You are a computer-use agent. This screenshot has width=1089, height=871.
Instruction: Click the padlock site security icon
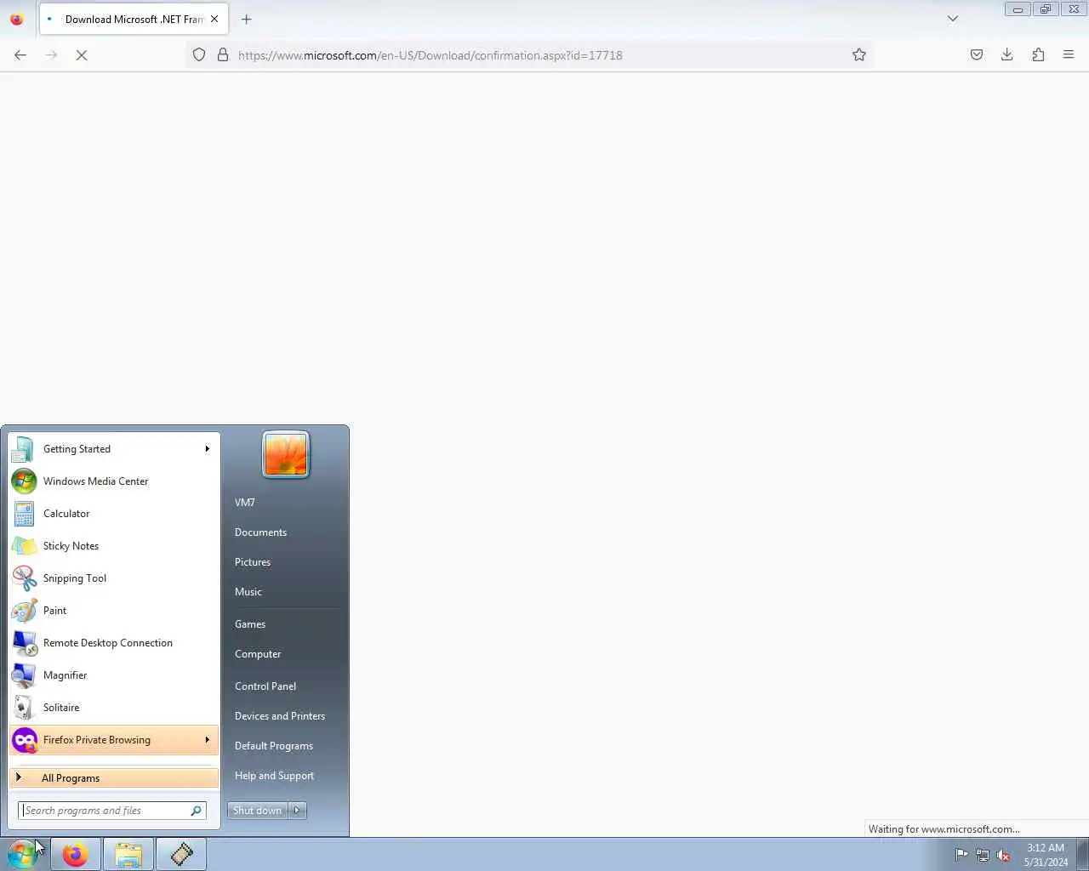point(223,54)
